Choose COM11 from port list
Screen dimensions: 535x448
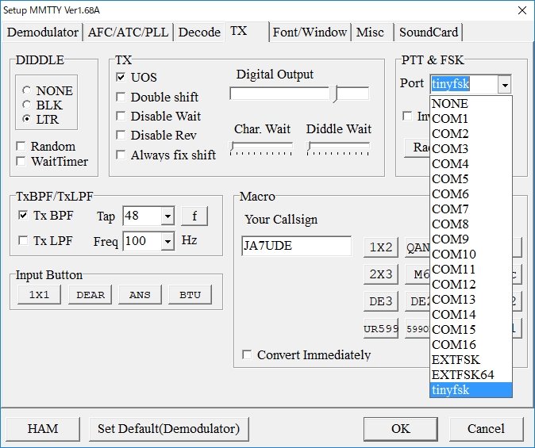coord(471,269)
